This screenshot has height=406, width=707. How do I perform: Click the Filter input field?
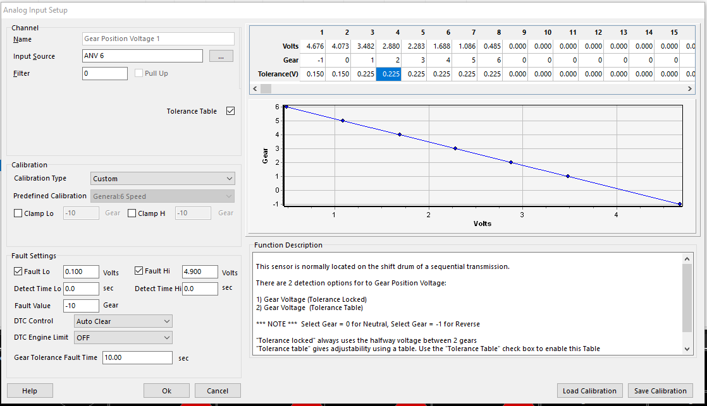[x=104, y=74]
